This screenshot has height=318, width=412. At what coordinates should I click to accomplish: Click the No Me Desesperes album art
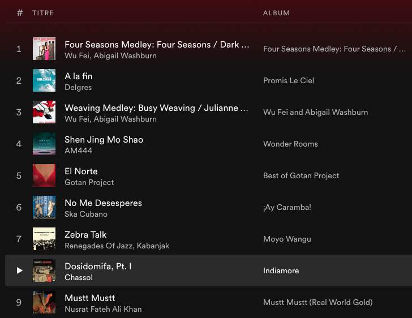[x=44, y=207]
